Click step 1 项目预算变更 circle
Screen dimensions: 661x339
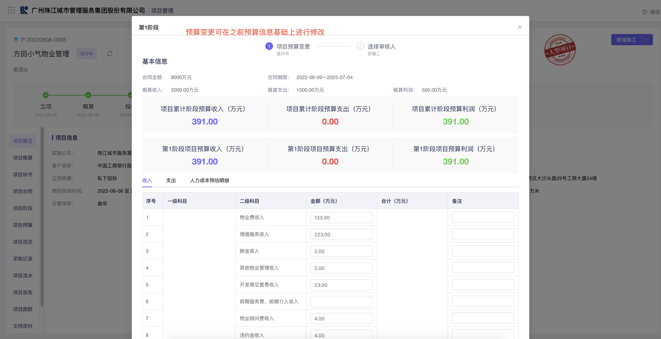coord(269,46)
